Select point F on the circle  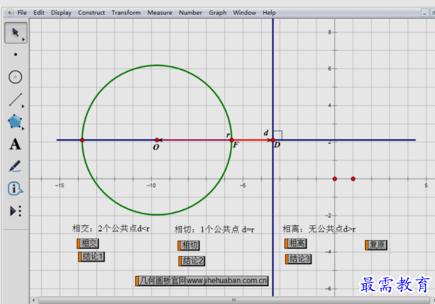pyautogui.click(x=232, y=140)
